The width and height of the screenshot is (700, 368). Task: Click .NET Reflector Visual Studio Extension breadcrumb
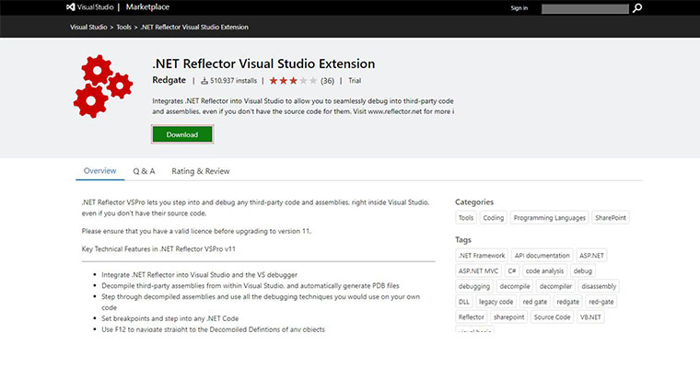coord(194,28)
